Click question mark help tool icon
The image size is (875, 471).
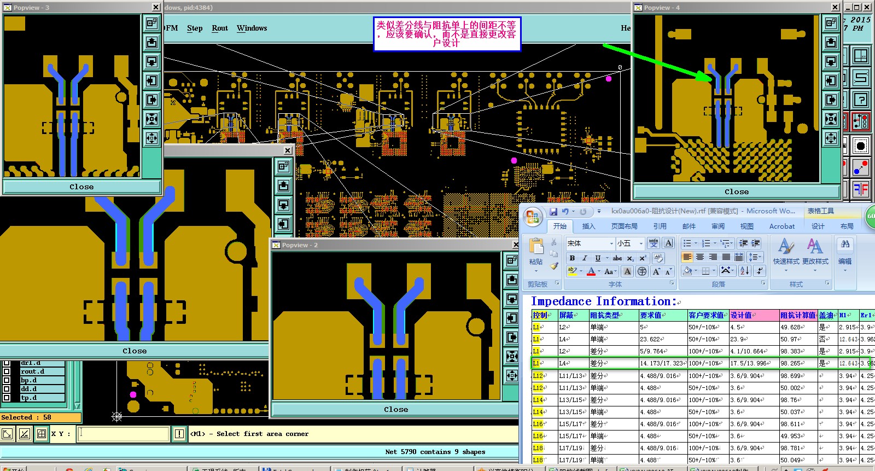coord(861,100)
